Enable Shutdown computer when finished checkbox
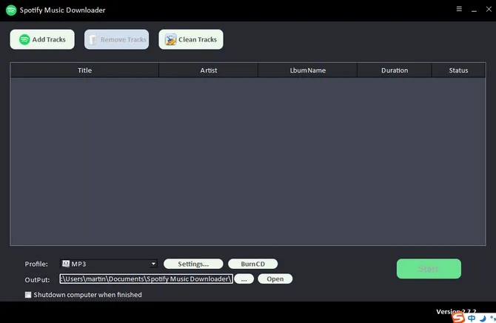496x323 pixels. [28, 295]
